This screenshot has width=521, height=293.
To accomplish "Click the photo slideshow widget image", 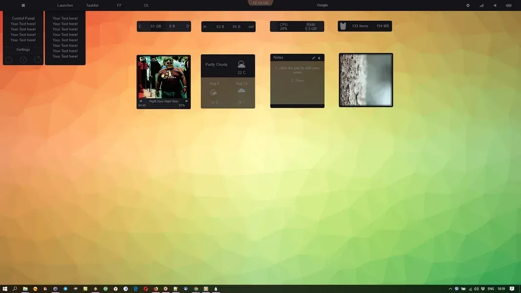I will pos(366,80).
